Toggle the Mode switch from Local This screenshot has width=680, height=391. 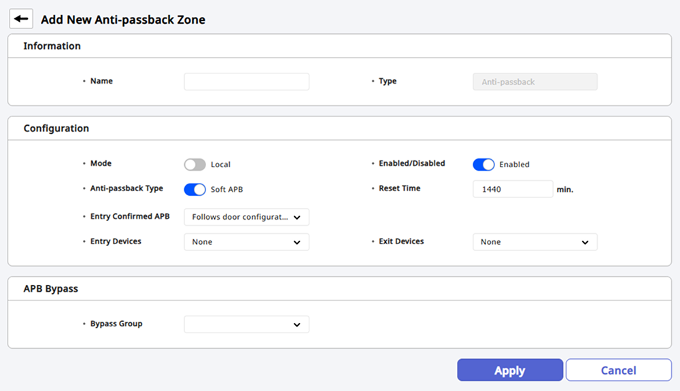click(194, 165)
